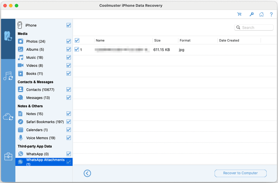Select Recover from iOS Device sidebar icon
The height and width of the screenshot is (183, 278).
8,36
